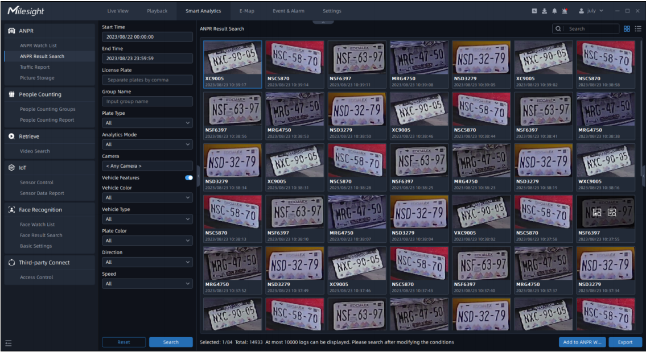Screen dimensions: 646x352
Task: Click the IoT section icon
Action: click(x=11, y=168)
